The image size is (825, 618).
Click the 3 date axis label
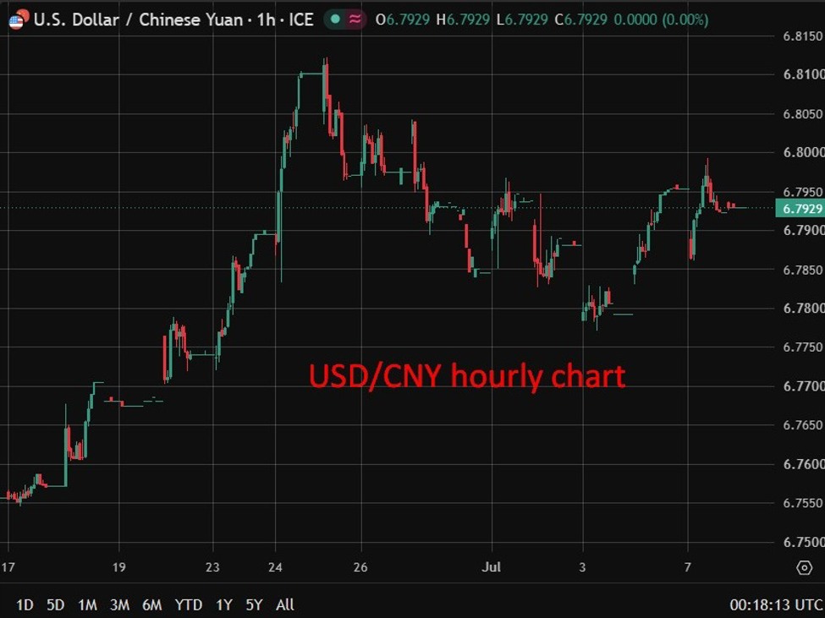582,567
